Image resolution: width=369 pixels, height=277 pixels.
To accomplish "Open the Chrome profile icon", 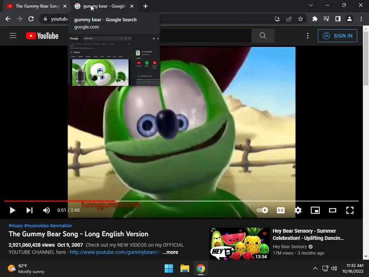I will tap(350, 19).
